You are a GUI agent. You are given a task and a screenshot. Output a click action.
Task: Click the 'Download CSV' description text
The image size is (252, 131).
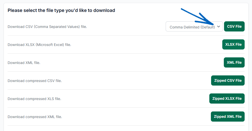[47, 27]
